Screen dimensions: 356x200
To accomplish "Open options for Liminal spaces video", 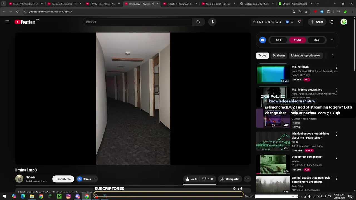I will pyautogui.click(x=336, y=178).
